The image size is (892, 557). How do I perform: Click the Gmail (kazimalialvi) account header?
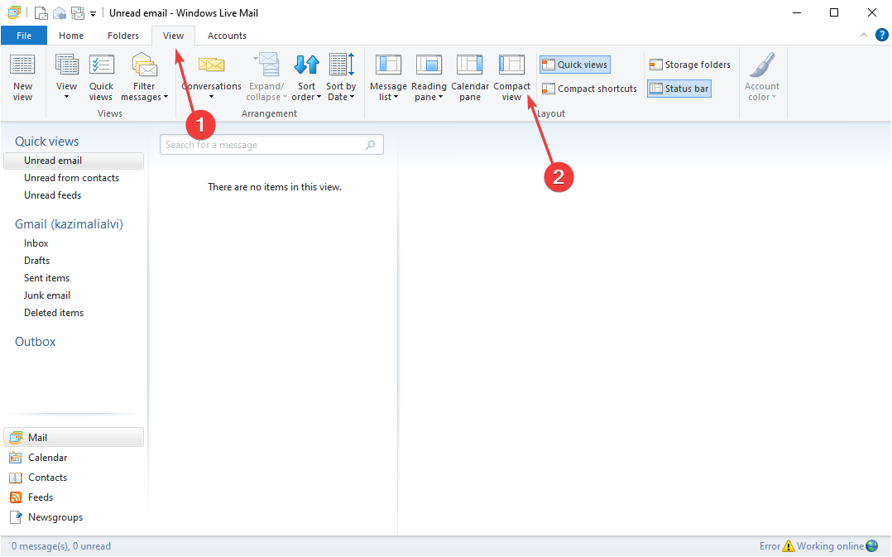click(x=69, y=224)
